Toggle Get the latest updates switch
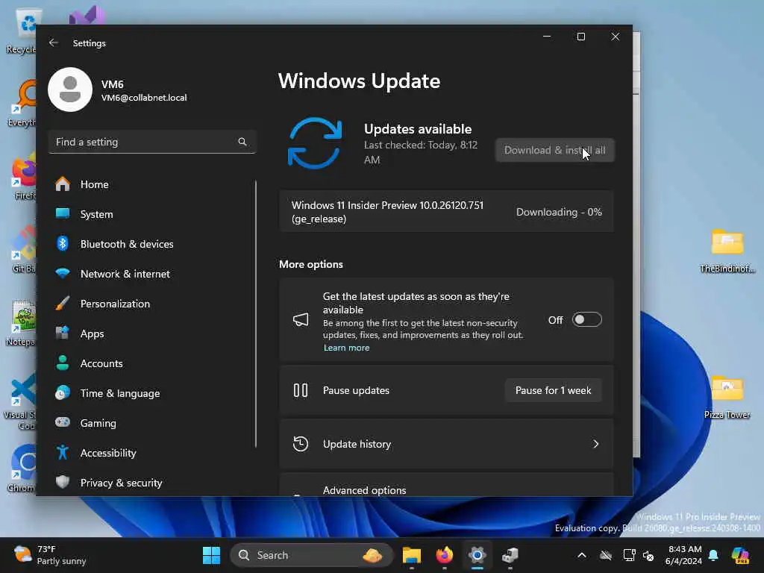Image resolution: width=764 pixels, height=573 pixels. click(x=586, y=319)
